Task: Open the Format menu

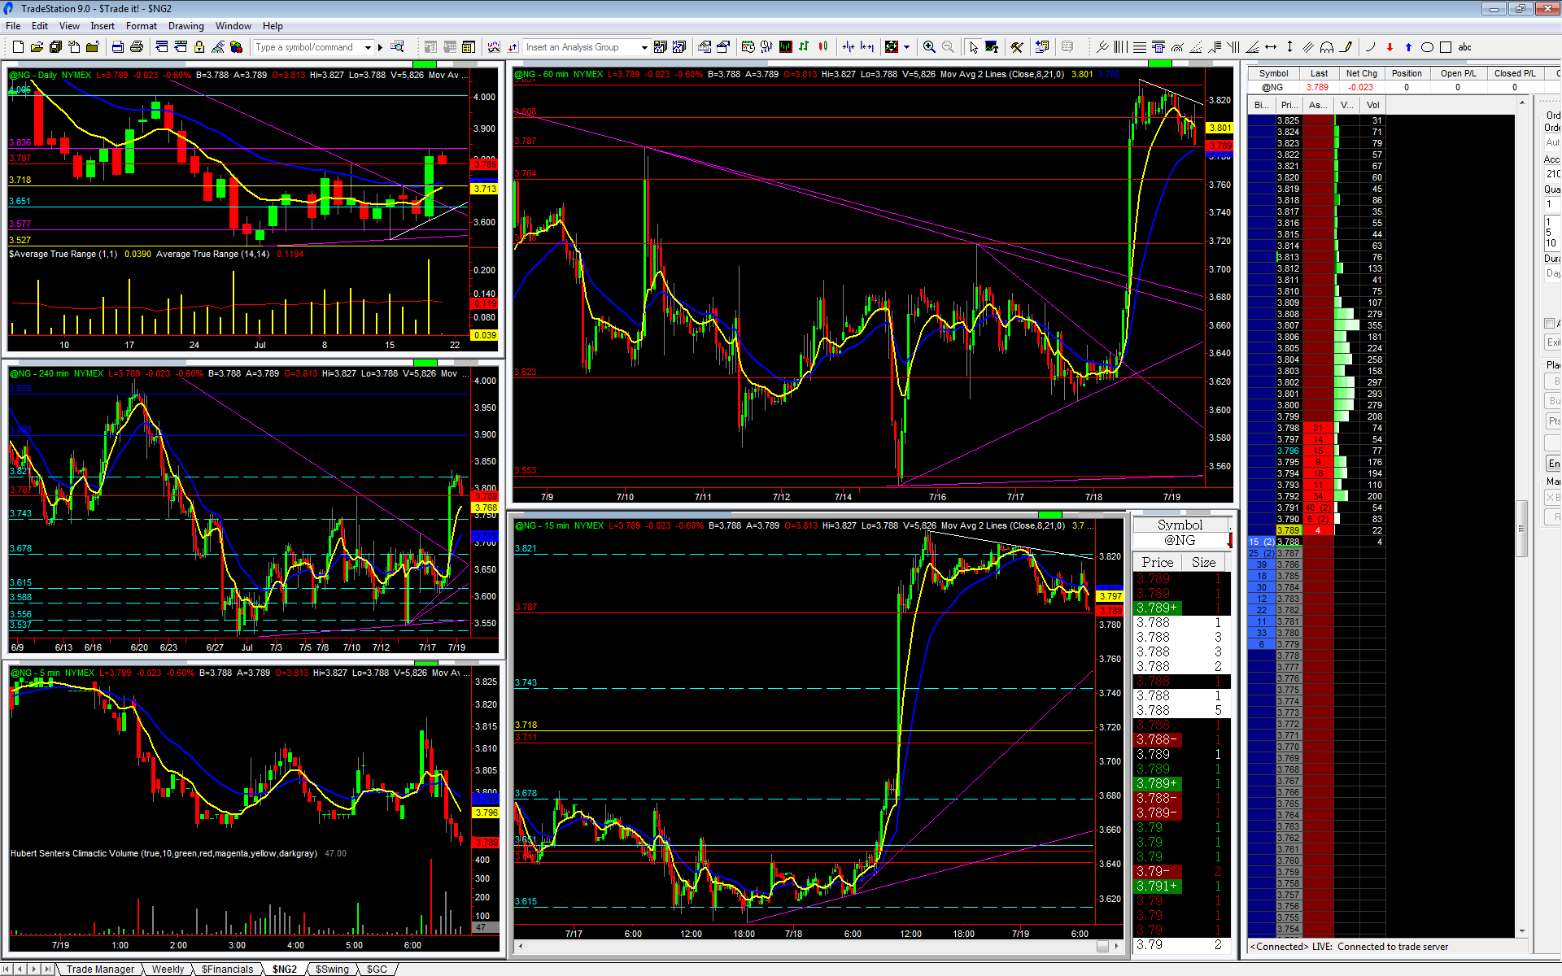Action: click(142, 26)
